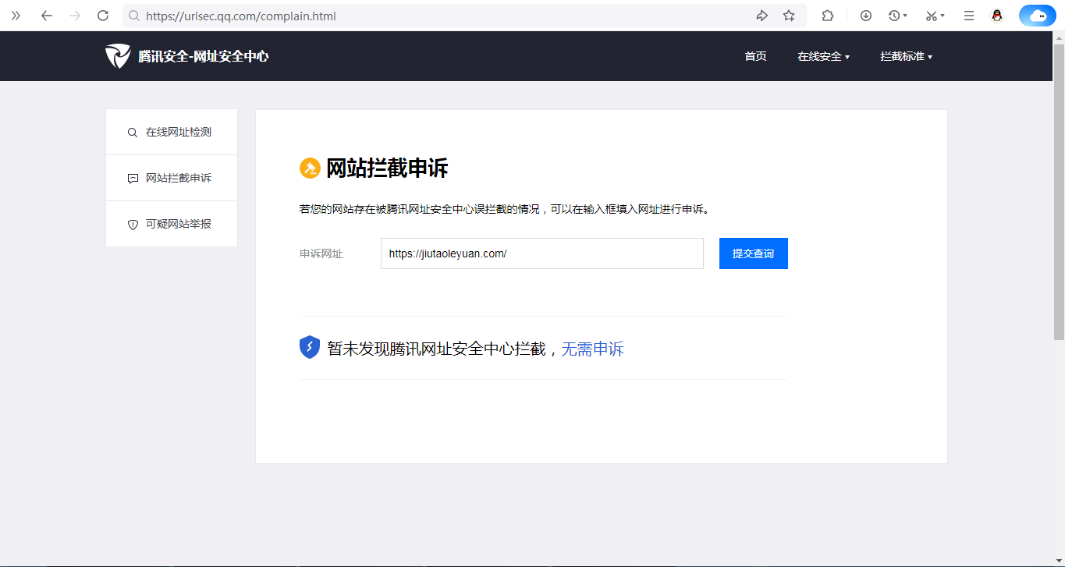Image resolution: width=1065 pixels, height=567 pixels.
Task: Click the 提交查询 button
Action: (x=754, y=253)
